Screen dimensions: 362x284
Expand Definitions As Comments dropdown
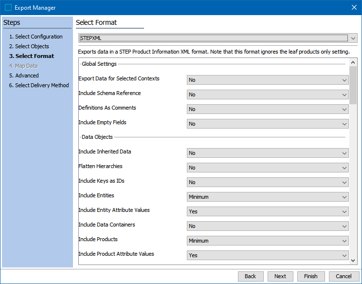coord(268,109)
